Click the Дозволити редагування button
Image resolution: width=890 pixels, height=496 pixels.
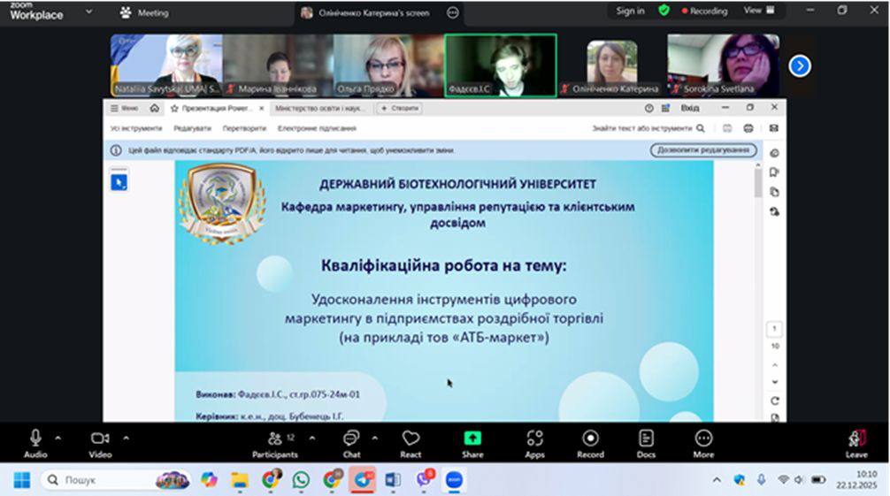click(x=704, y=150)
